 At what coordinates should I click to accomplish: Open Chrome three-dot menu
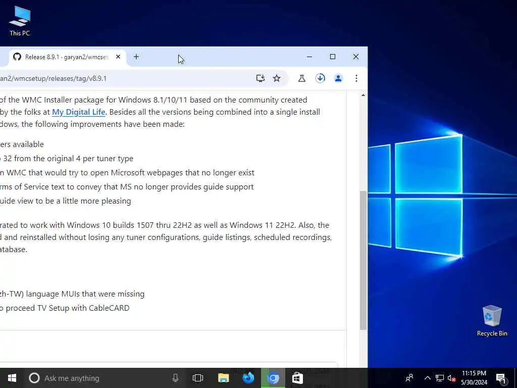click(x=356, y=78)
